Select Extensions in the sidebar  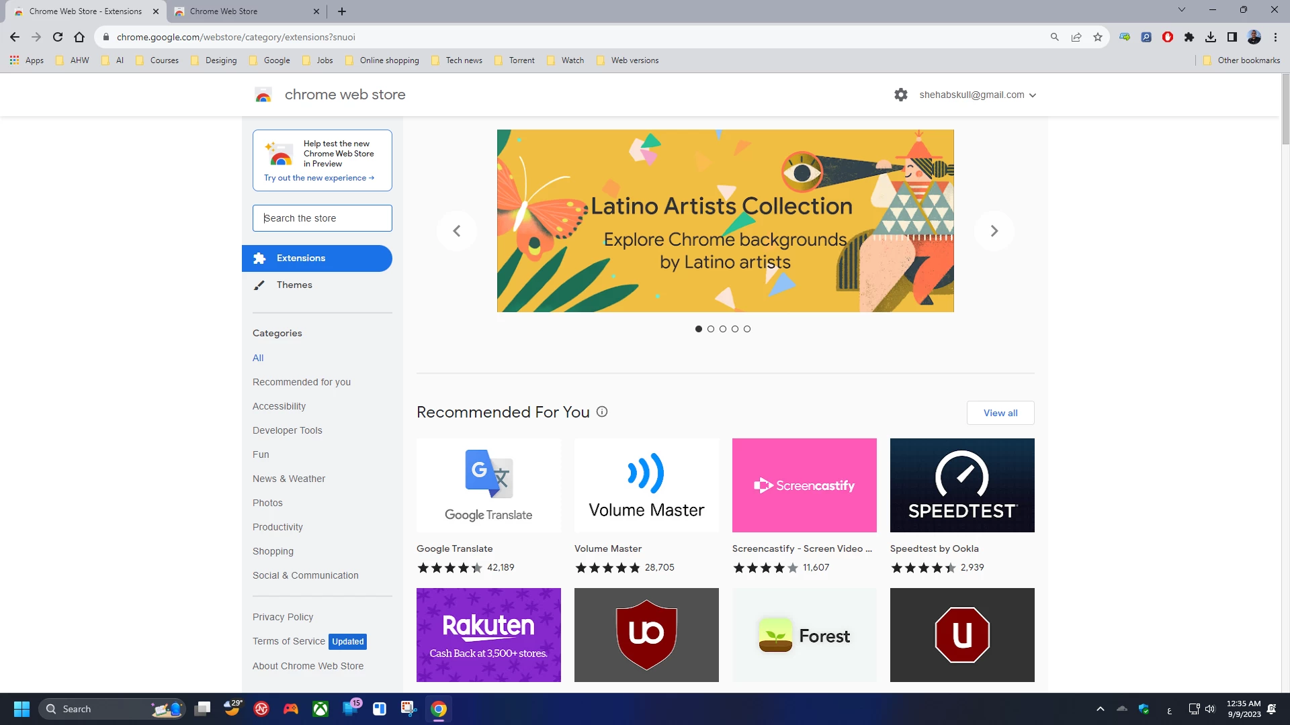pyautogui.click(x=317, y=258)
